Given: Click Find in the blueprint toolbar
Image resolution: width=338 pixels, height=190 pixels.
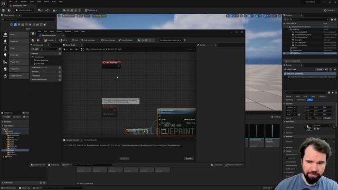Looking at the screenshot, I should [x=75, y=40].
